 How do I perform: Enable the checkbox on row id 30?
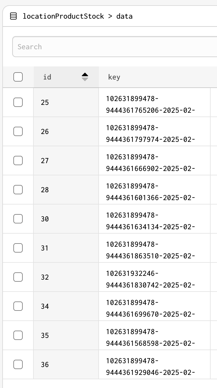tap(18, 219)
